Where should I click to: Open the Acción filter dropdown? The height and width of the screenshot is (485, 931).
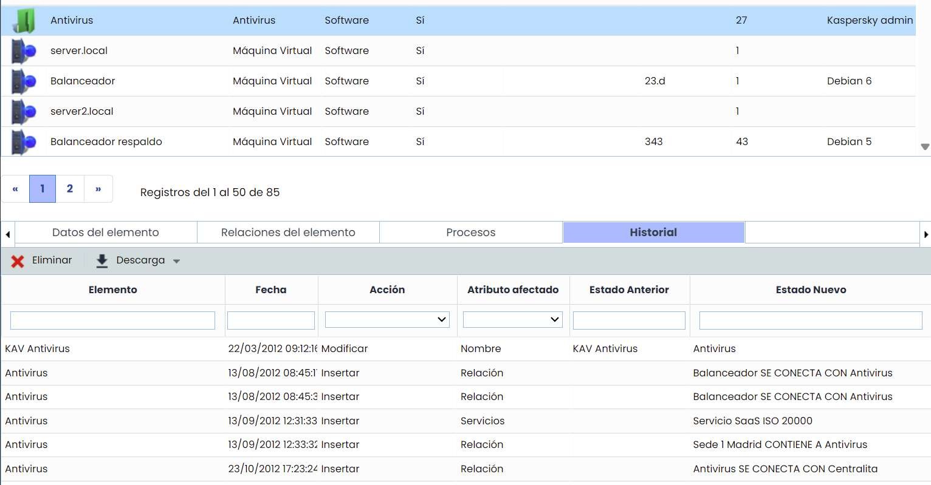[387, 319]
